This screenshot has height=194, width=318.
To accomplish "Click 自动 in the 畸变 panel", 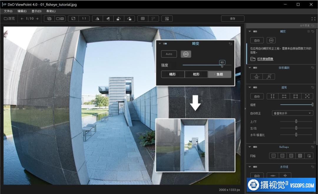I will pyautogui.click(x=257, y=40).
